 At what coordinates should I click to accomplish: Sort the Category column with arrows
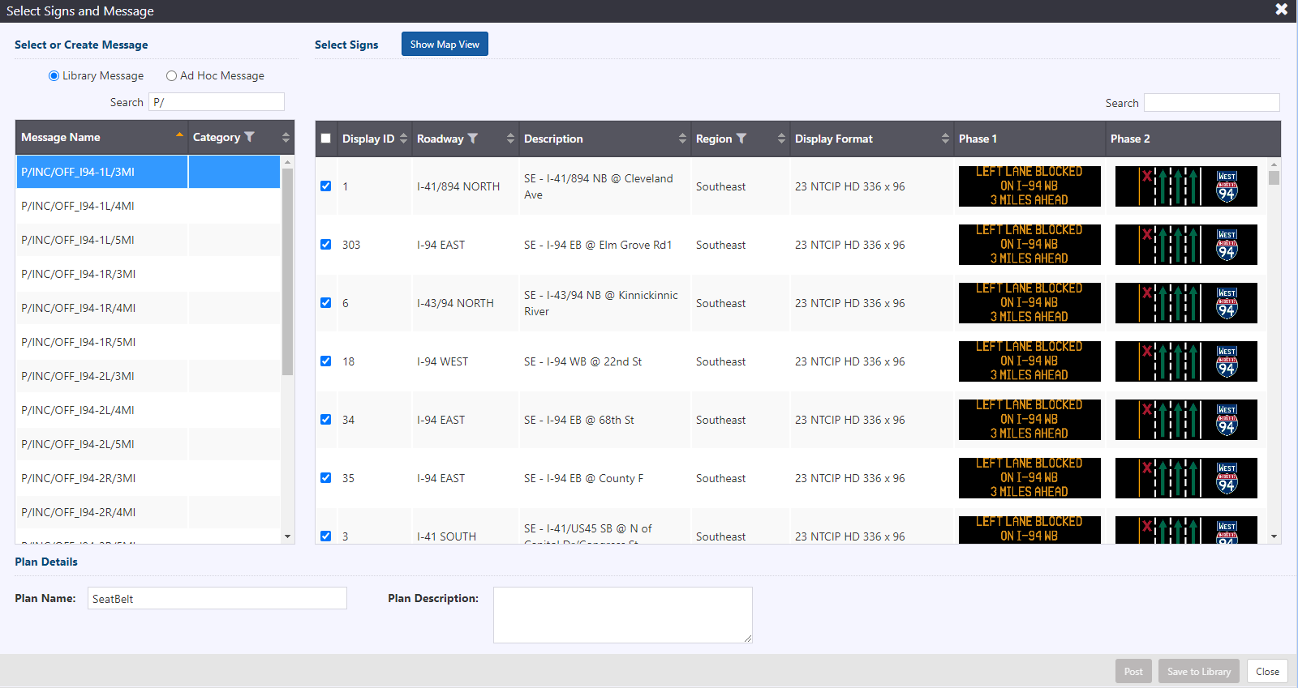coord(286,137)
